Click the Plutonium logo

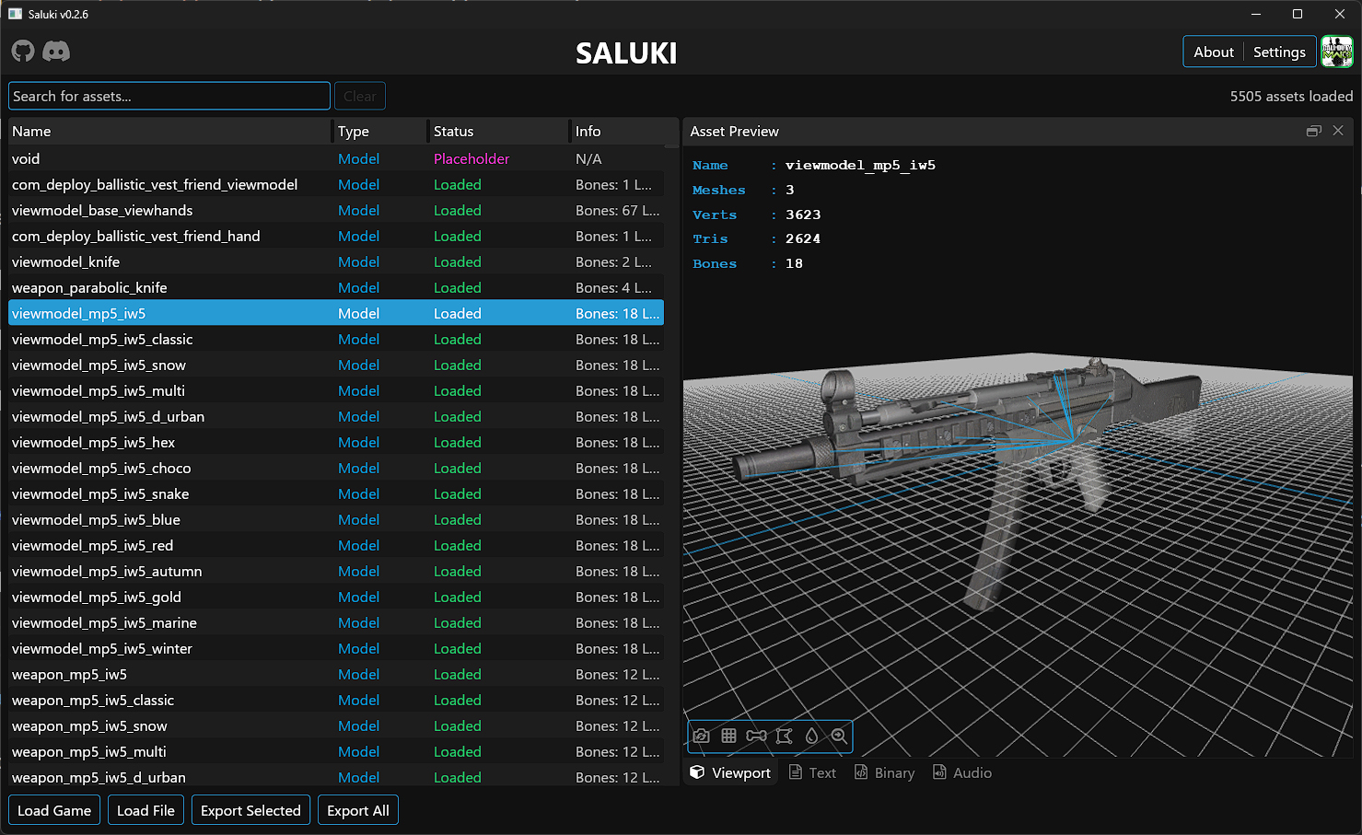point(1336,52)
